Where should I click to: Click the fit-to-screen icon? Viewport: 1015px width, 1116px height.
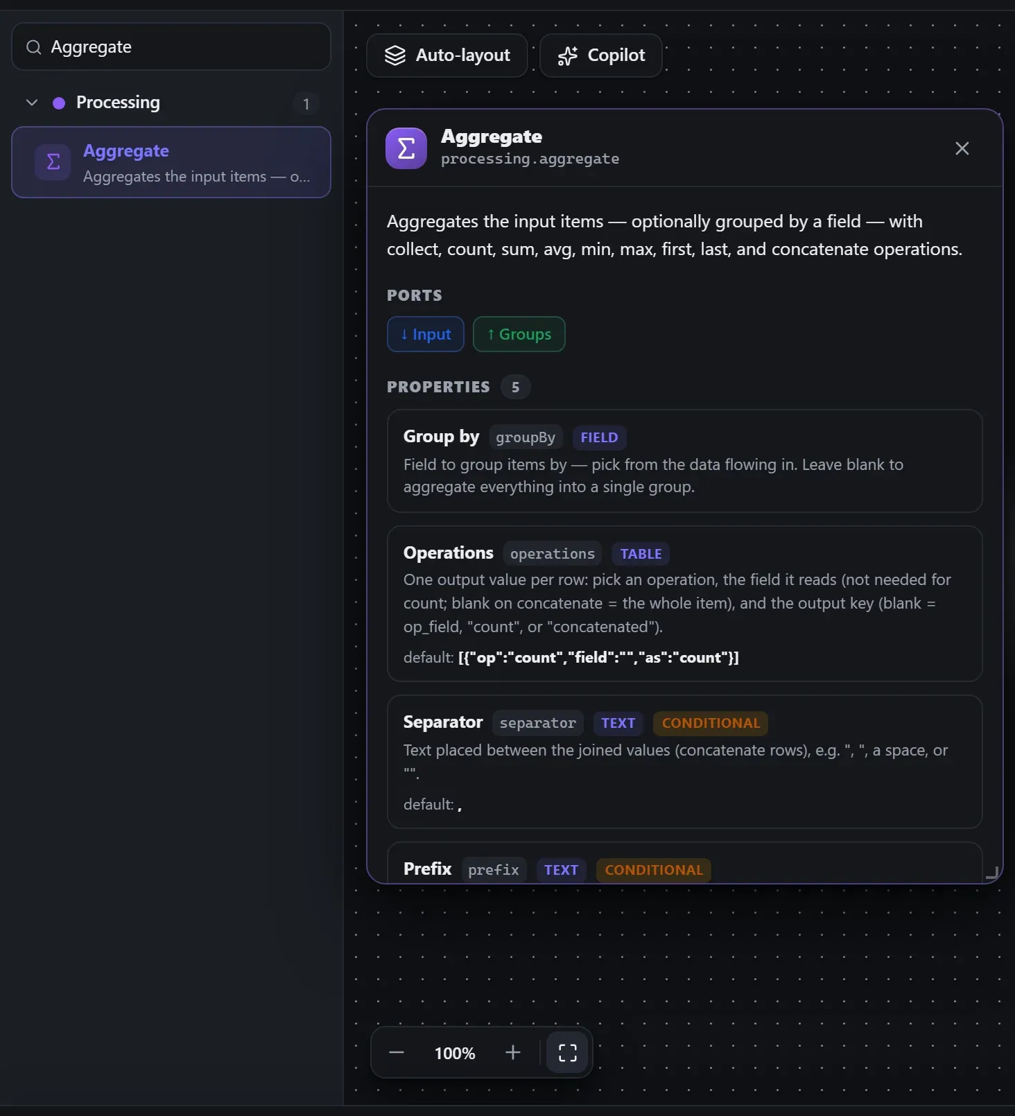click(568, 1052)
